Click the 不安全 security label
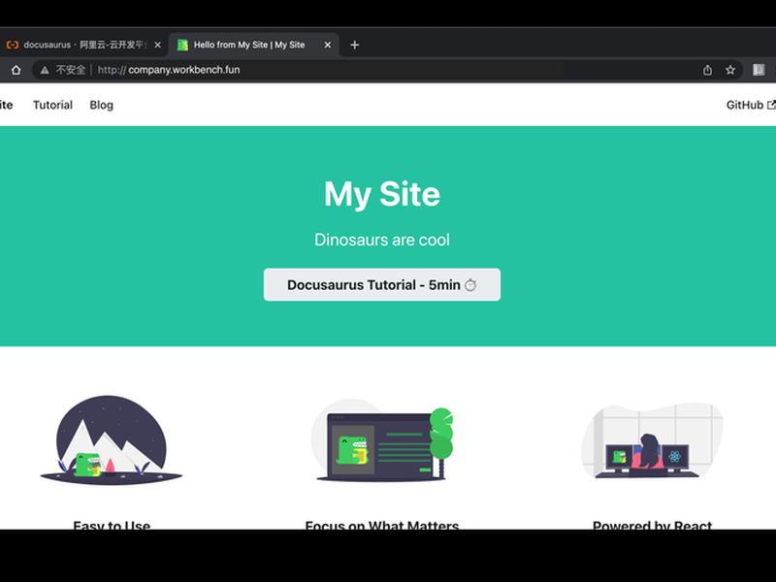 point(70,70)
